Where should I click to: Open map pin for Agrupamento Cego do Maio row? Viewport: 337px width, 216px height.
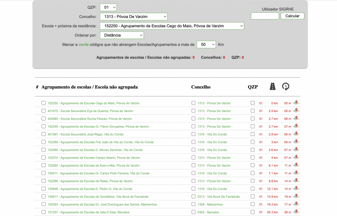(296, 103)
